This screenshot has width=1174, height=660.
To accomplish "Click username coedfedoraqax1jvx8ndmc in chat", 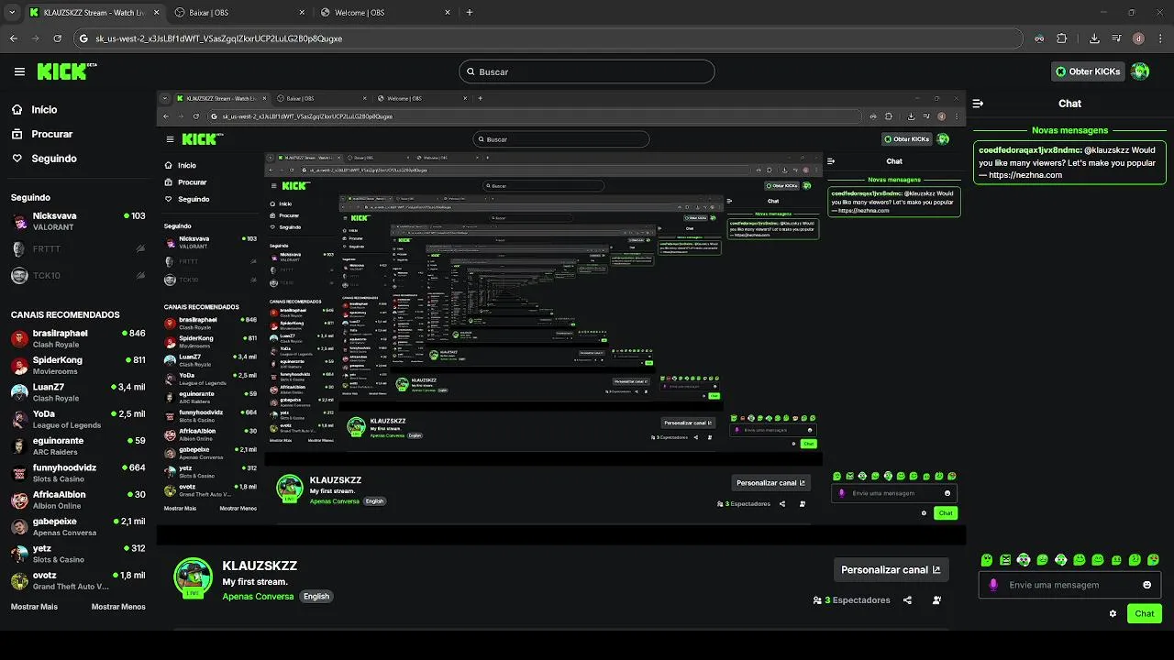I will tap(1030, 149).
